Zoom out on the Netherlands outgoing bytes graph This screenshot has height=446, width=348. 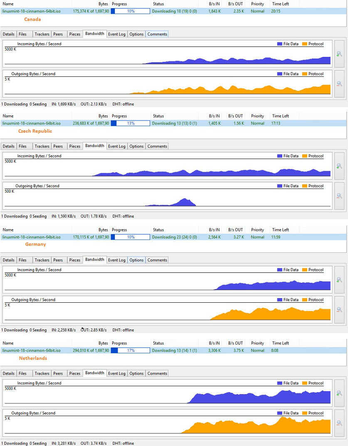click(x=339, y=423)
